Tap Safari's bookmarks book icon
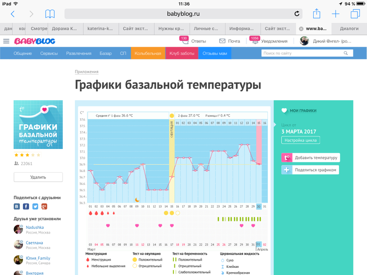The image size is (367, 275). click(x=50, y=14)
